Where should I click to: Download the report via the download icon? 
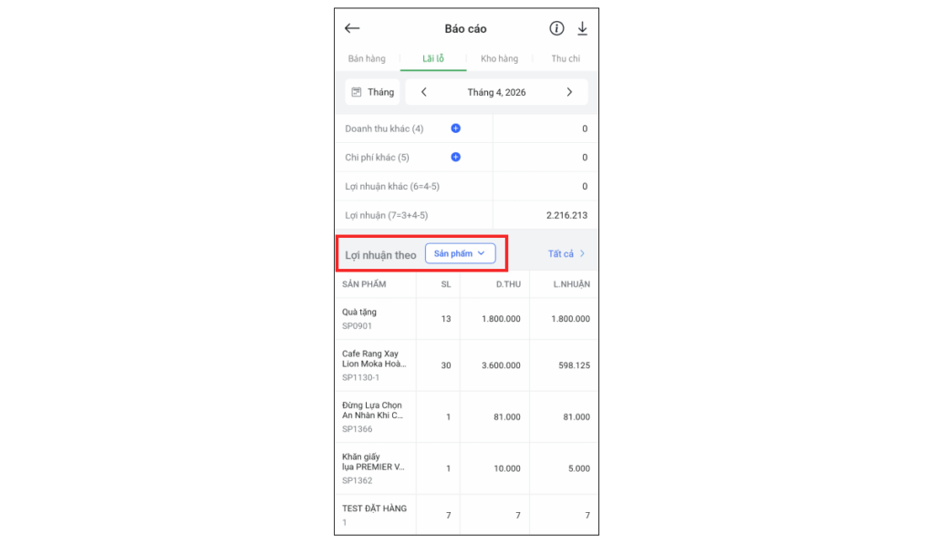pyautogui.click(x=582, y=28)
